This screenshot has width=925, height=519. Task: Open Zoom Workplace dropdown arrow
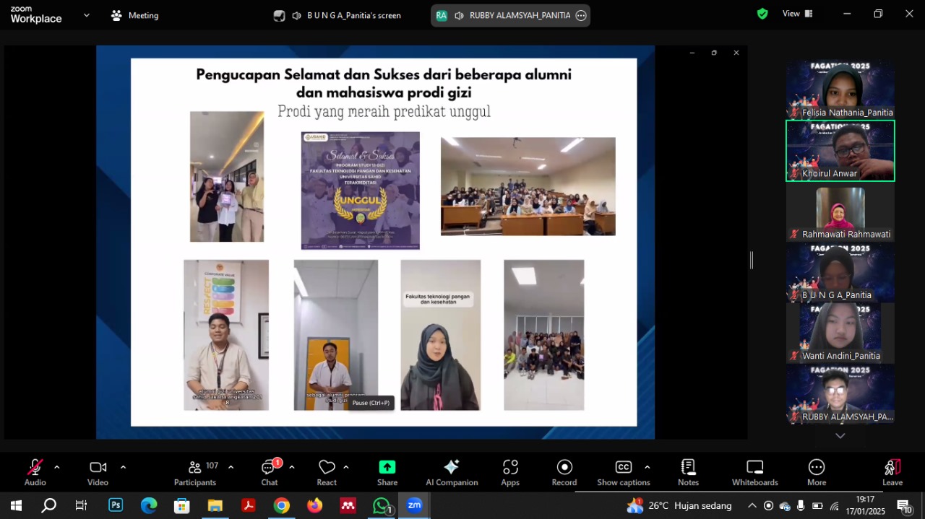point(87,14)
